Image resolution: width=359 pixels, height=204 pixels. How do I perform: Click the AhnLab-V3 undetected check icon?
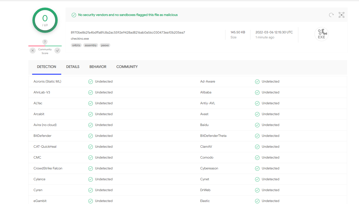click(91, 92)
